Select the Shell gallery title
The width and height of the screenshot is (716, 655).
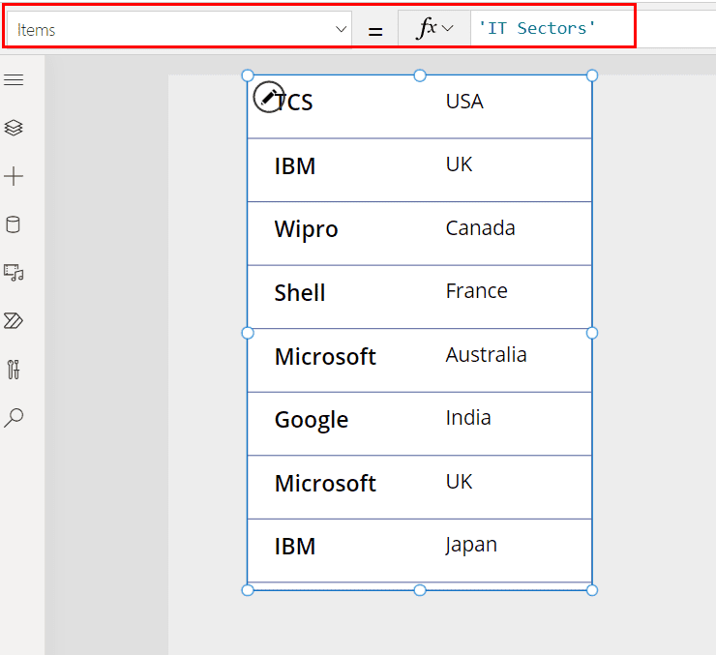click(x=300, y=292)
